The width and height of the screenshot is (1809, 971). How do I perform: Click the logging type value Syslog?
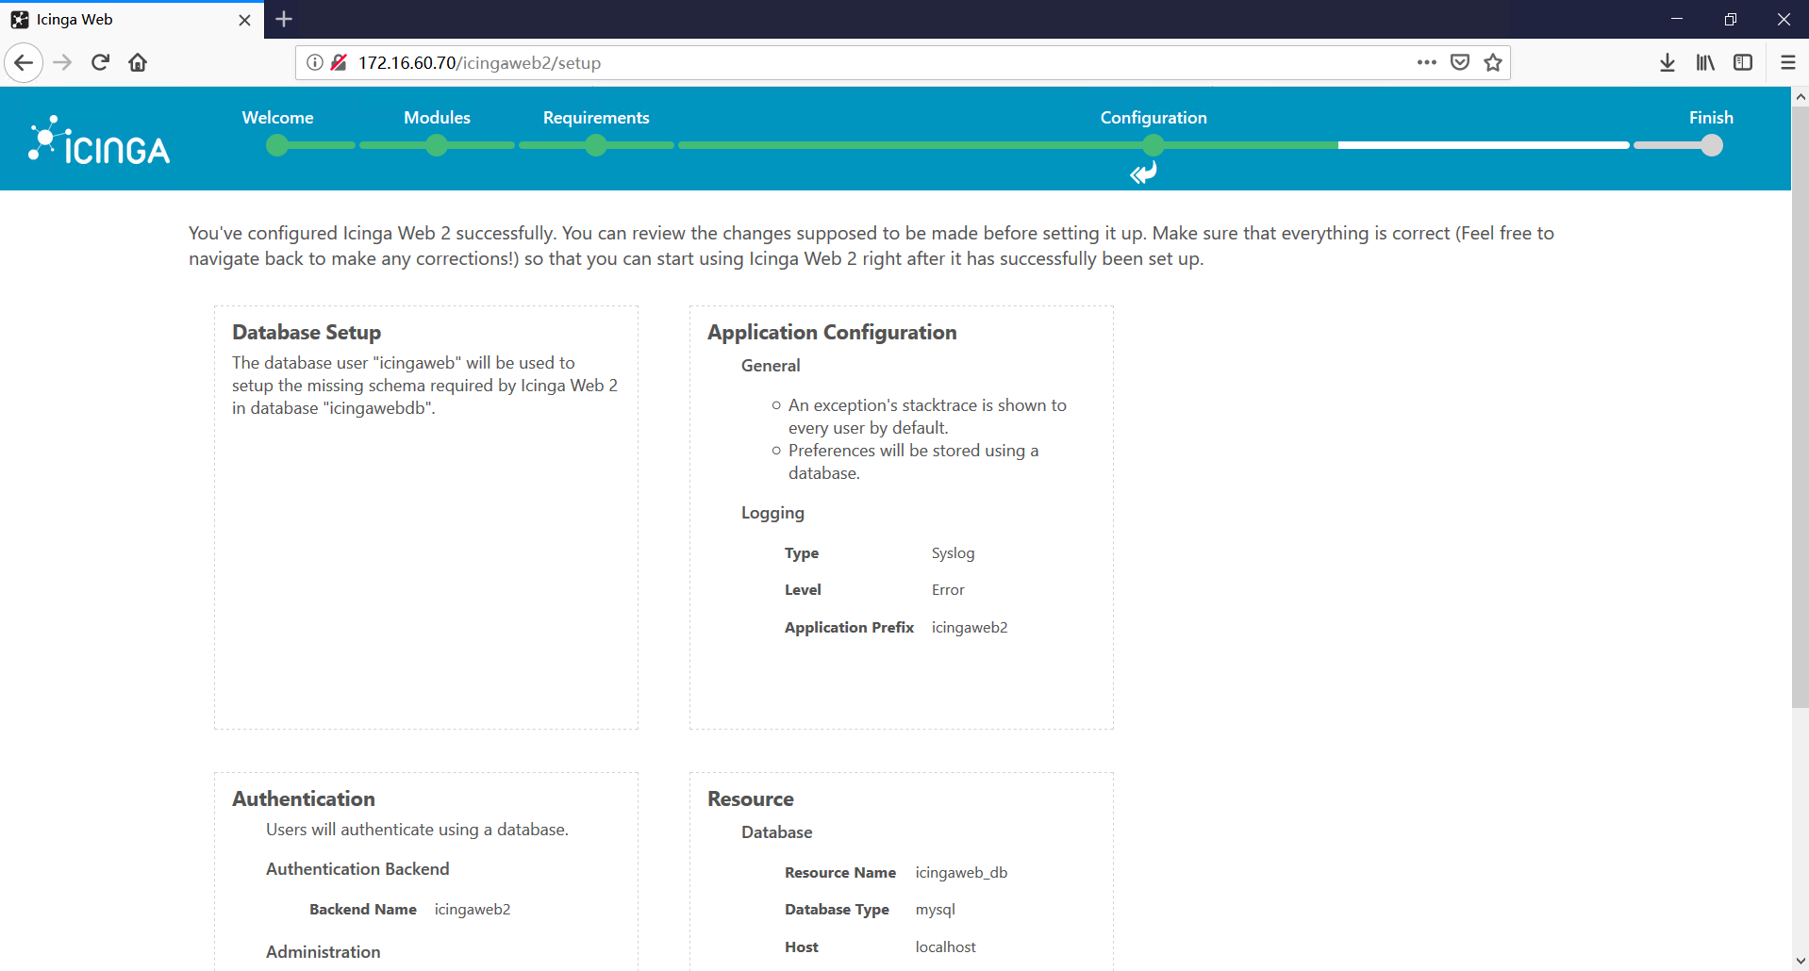click(953, 553)
